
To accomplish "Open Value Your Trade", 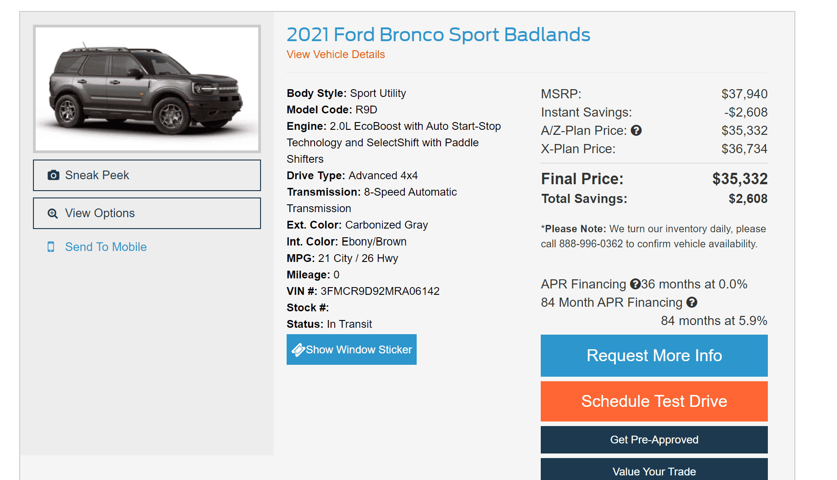I will click(x=654, y=471).
